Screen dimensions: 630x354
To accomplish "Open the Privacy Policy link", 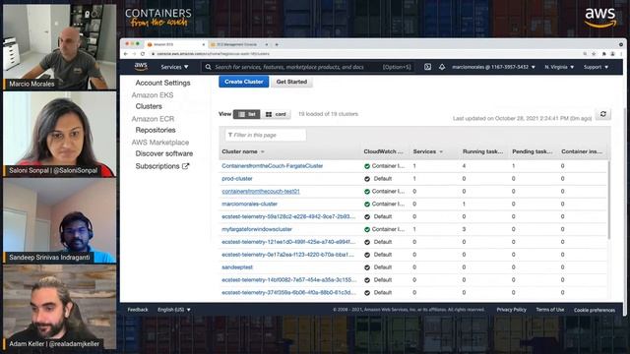I will tap(511, 310).
